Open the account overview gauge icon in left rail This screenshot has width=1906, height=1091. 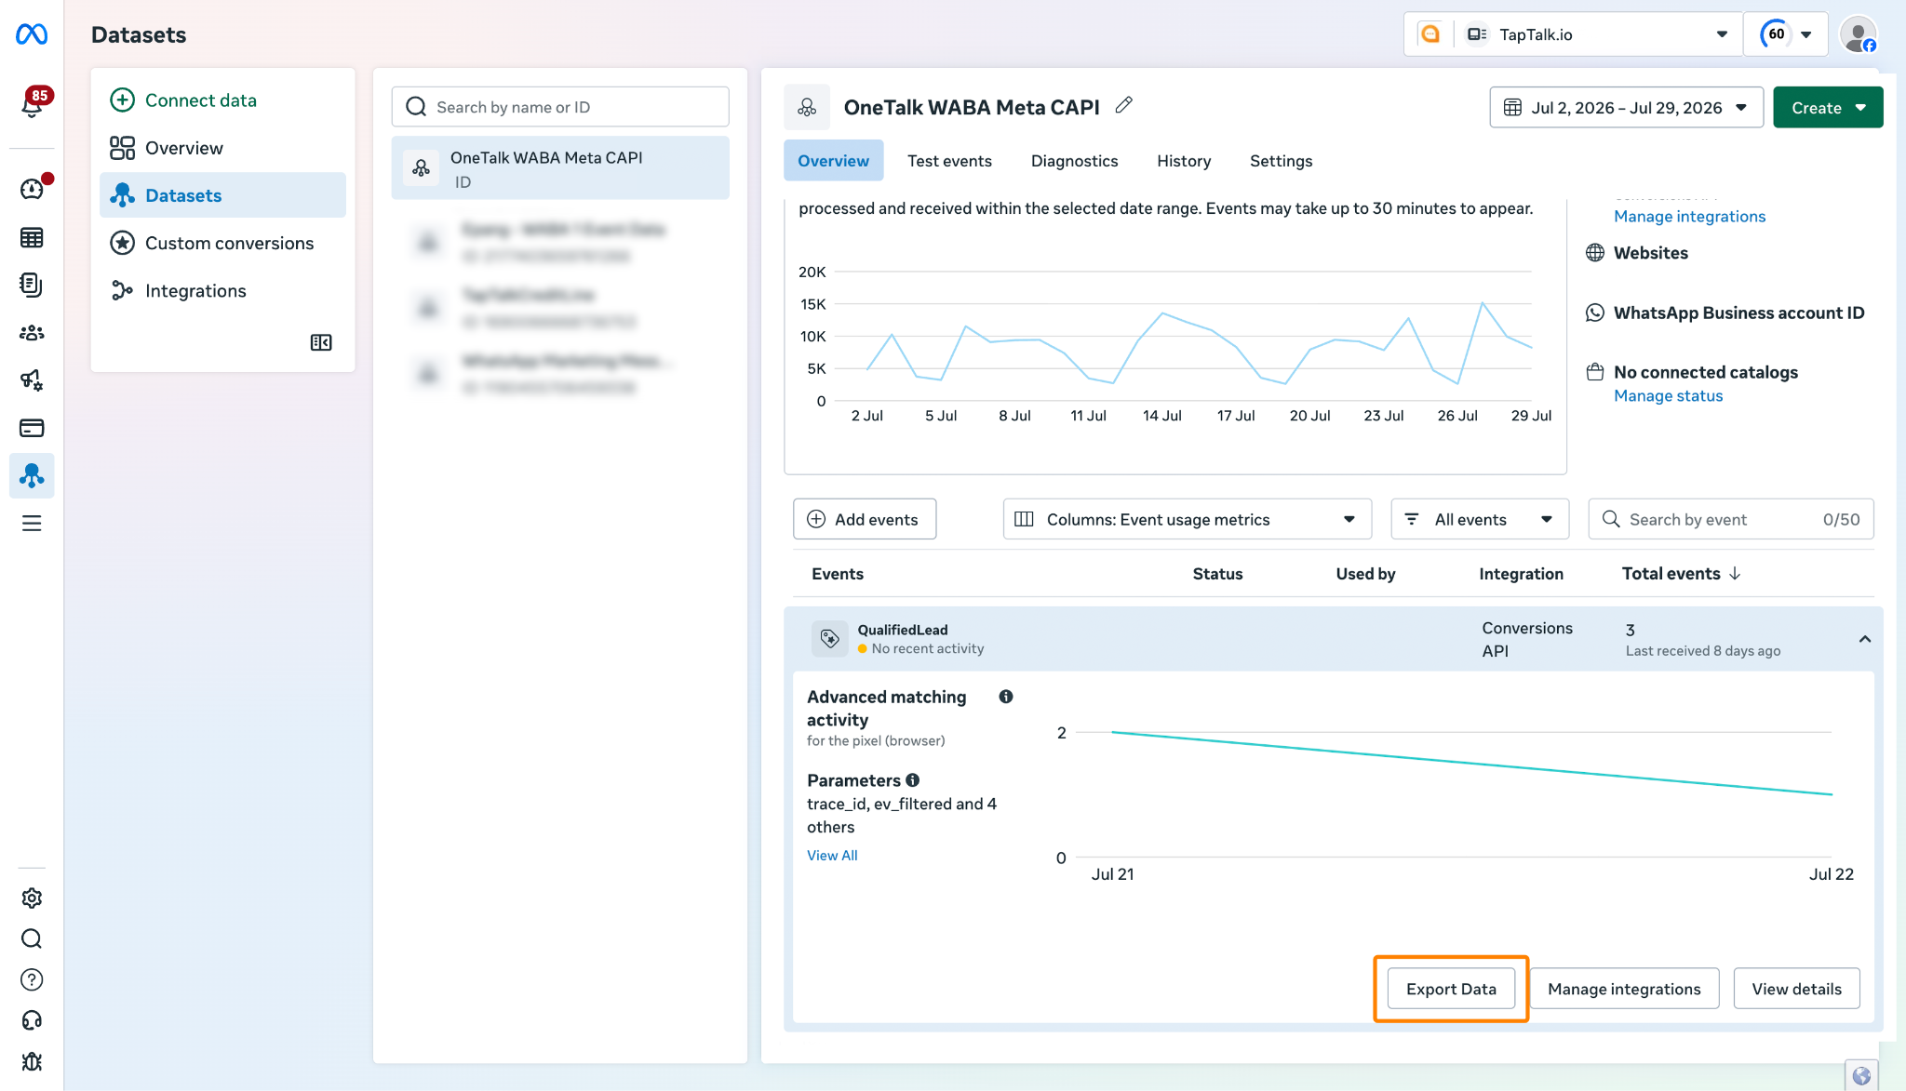click(x=32, y=189)
